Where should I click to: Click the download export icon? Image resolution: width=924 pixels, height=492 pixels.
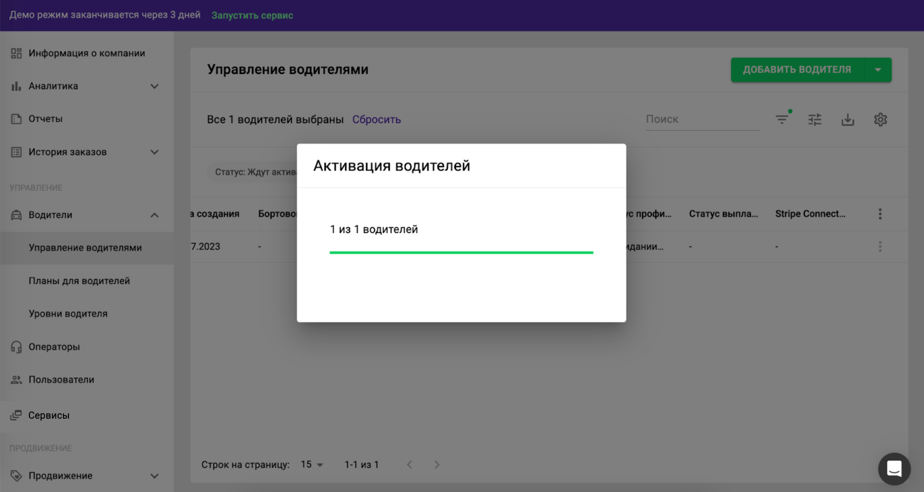point(847,120)
